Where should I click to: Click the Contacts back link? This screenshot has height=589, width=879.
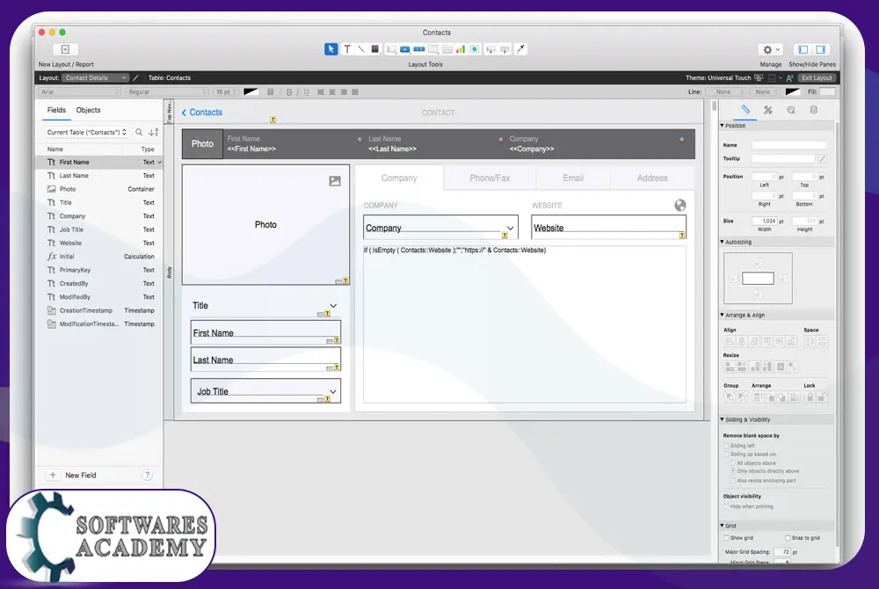point(202,112)
